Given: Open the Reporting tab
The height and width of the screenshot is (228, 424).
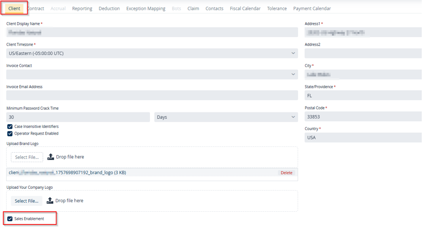Looking at the screenshot, I should point(82,9).
